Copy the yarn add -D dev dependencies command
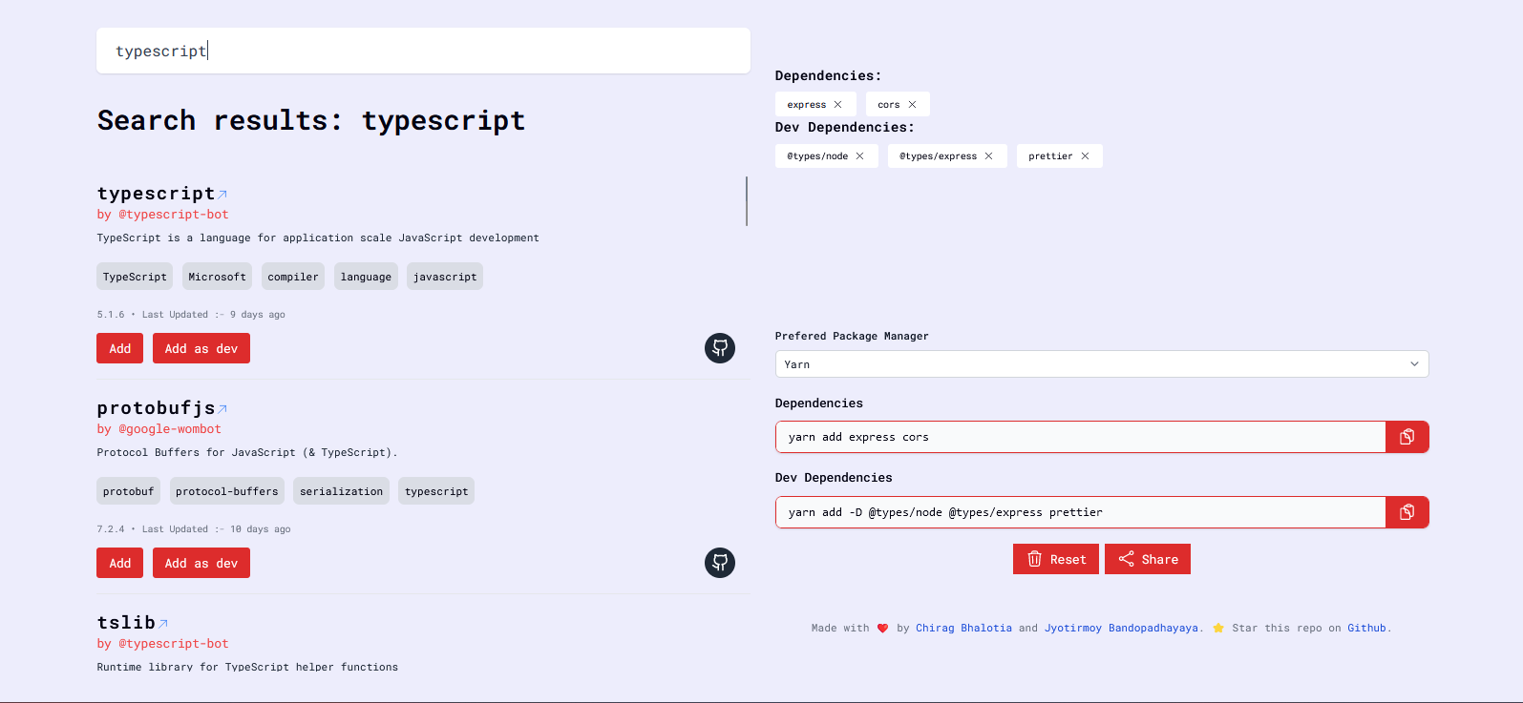The image size is (1523, 703). pyautogui.click(x=1407, y=512)
